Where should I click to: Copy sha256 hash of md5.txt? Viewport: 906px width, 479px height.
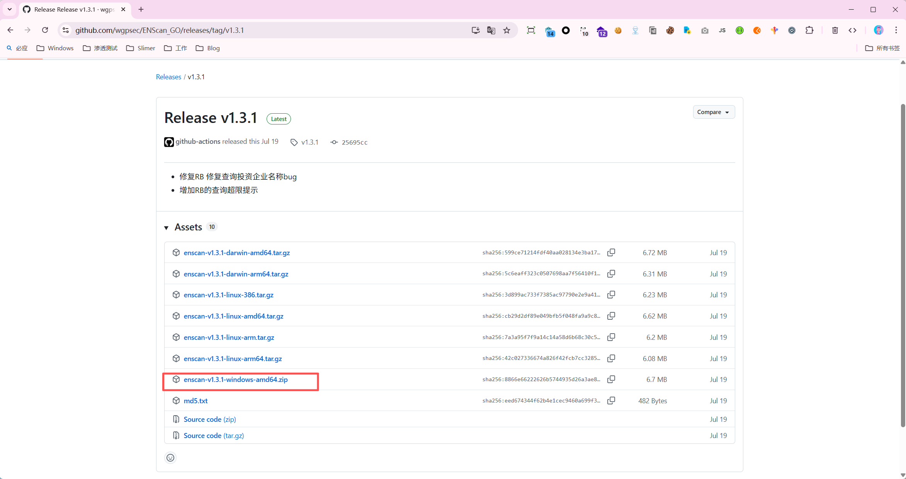[611, 401]
